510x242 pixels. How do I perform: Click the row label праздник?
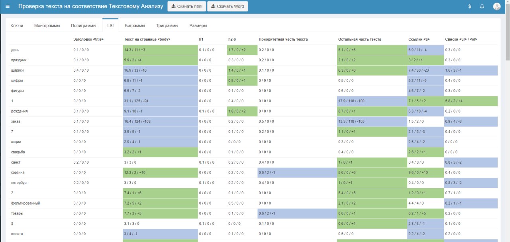(19, 60)
